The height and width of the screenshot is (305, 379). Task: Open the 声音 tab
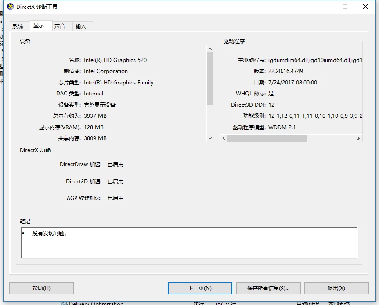point(62,26)
